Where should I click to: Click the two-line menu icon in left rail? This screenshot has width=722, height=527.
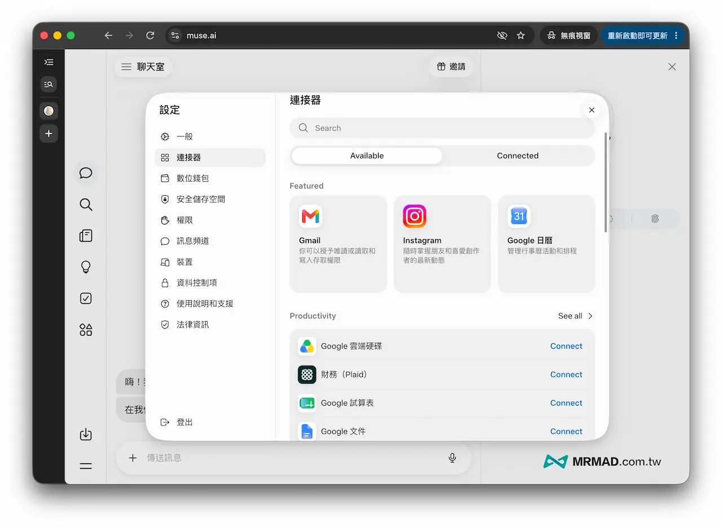coord(86,466)
